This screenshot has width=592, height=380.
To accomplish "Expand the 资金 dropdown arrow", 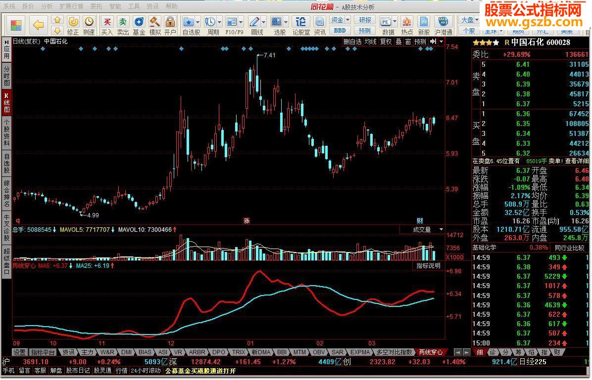I will coord(347,20).
